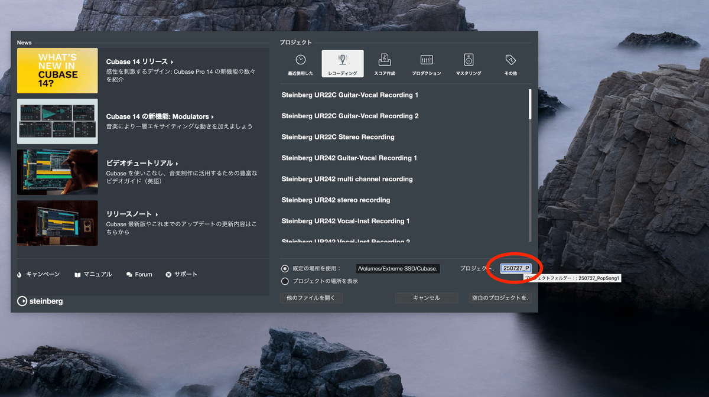
Task: Open the Forum link
Action: pos(144,275)
